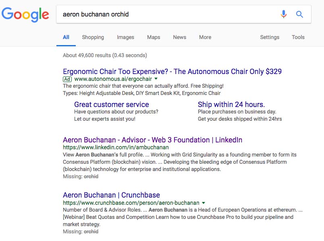Open the Maps tab

pyautogui.click(x=154, y=37)
